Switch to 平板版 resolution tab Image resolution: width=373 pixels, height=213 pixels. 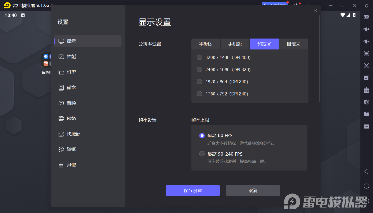(206, 44)
